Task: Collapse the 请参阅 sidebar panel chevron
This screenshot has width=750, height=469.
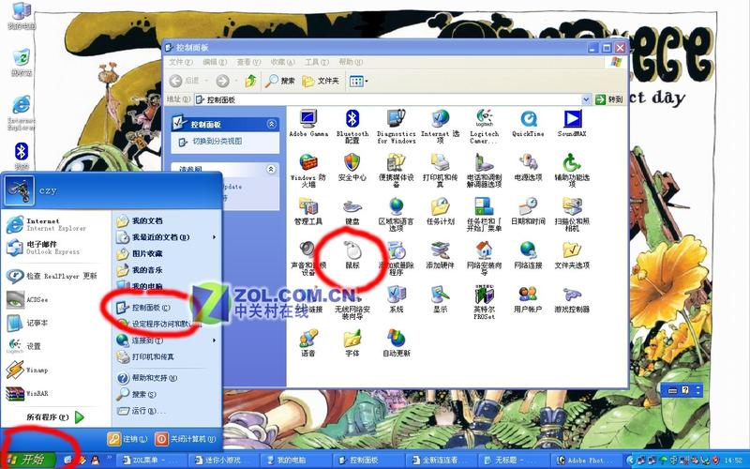Action: click(271, 169)
